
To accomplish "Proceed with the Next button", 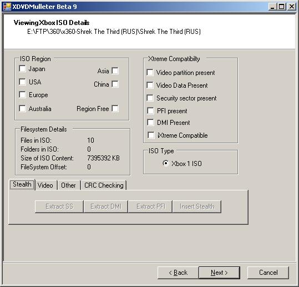I will [219, 273].
